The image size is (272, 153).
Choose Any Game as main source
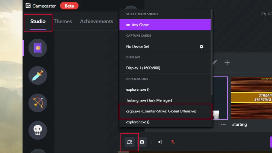tap(165, 25)
